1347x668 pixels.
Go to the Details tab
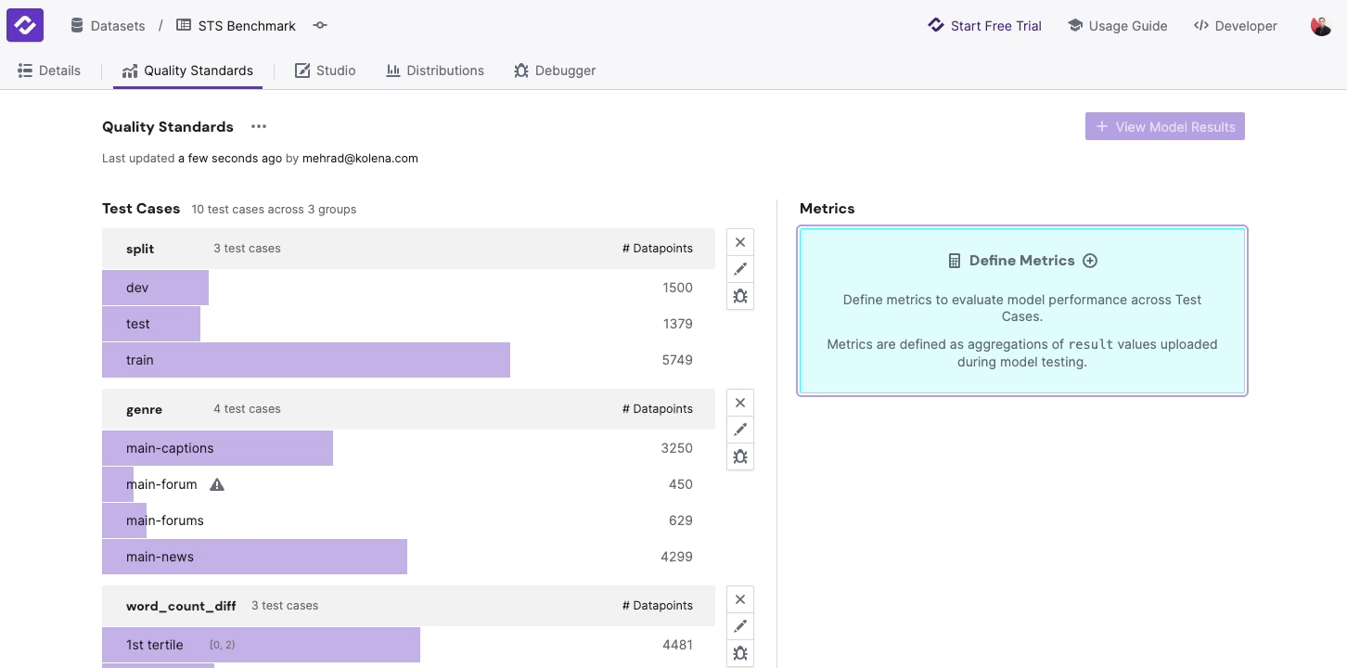(49, 70)
